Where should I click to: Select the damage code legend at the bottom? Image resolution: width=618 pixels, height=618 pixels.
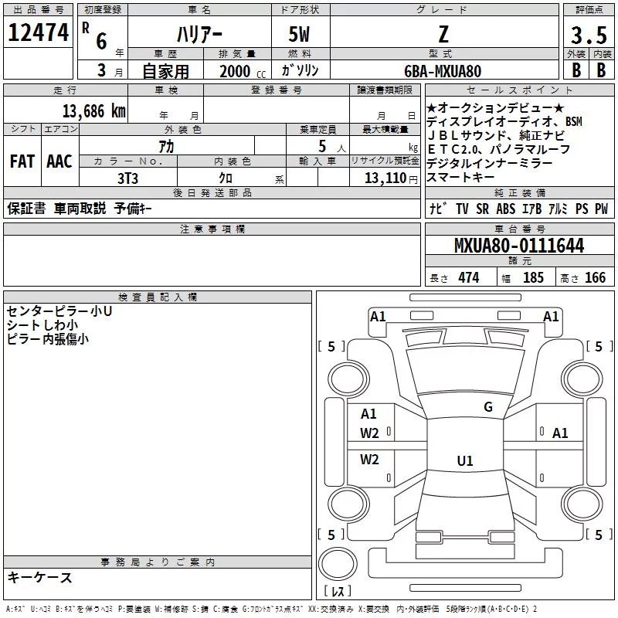(271, 610)
